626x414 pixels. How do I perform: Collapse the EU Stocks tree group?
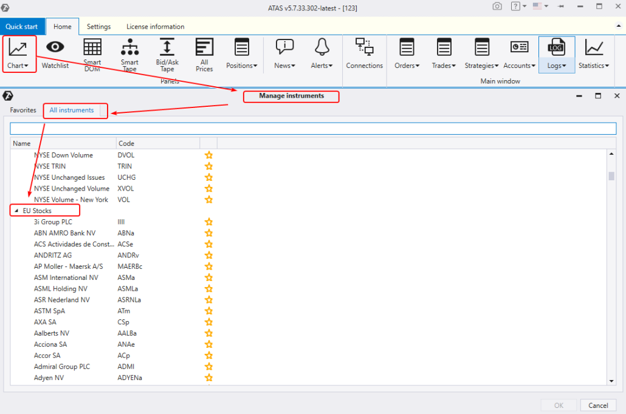(x=16, y=211)
